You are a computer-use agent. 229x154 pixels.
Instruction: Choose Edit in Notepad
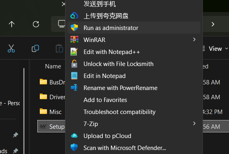(x=134, y=76)
